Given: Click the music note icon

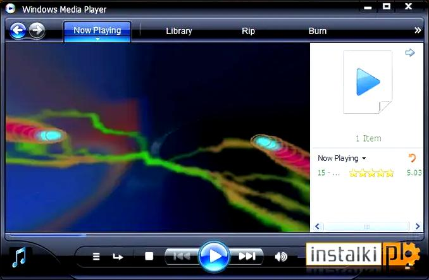Looking at the screenshot, I should coord(19,257).
